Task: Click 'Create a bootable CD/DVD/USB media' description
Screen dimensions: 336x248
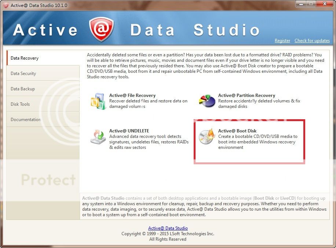Action: [258, 142]
